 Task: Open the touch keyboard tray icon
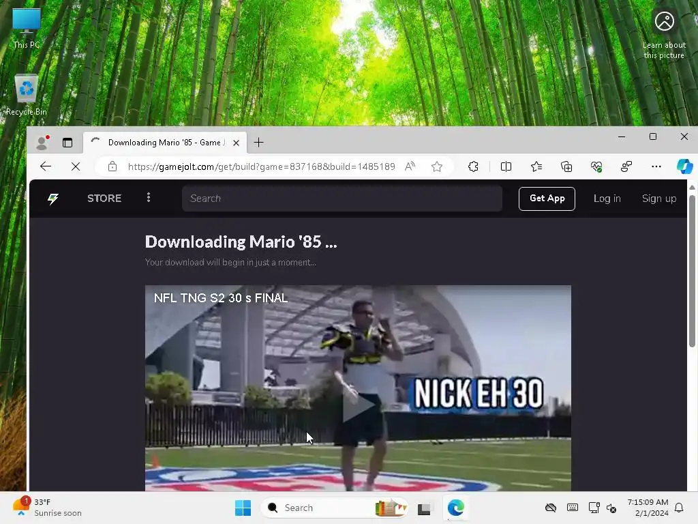click(573, 508)
